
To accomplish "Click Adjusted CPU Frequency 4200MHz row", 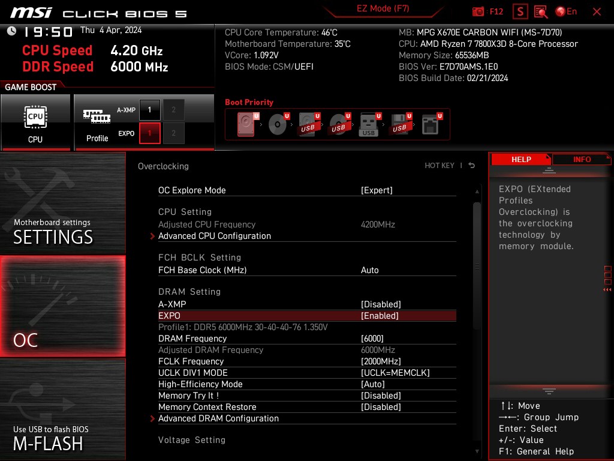I will (307, 224).
